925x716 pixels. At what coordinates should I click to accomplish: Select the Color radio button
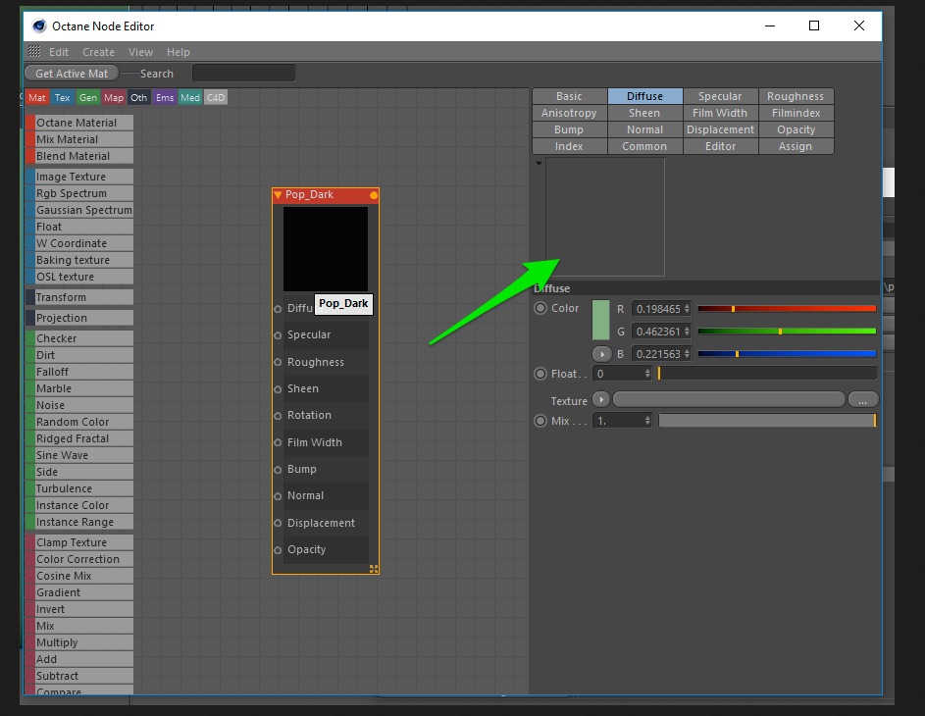(x=540, y=308)
